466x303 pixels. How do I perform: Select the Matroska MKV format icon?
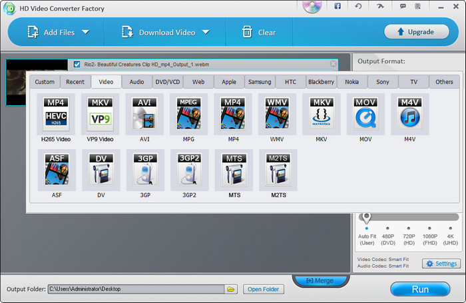(x=322, y=115)
